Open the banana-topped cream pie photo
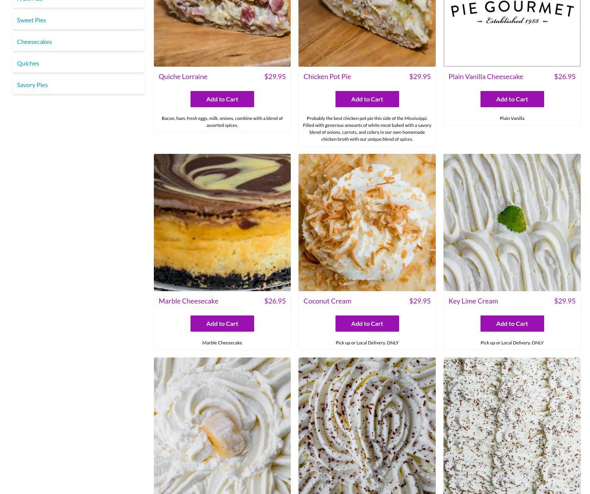This screenshot has width=590, height=494. coord(222,426)
